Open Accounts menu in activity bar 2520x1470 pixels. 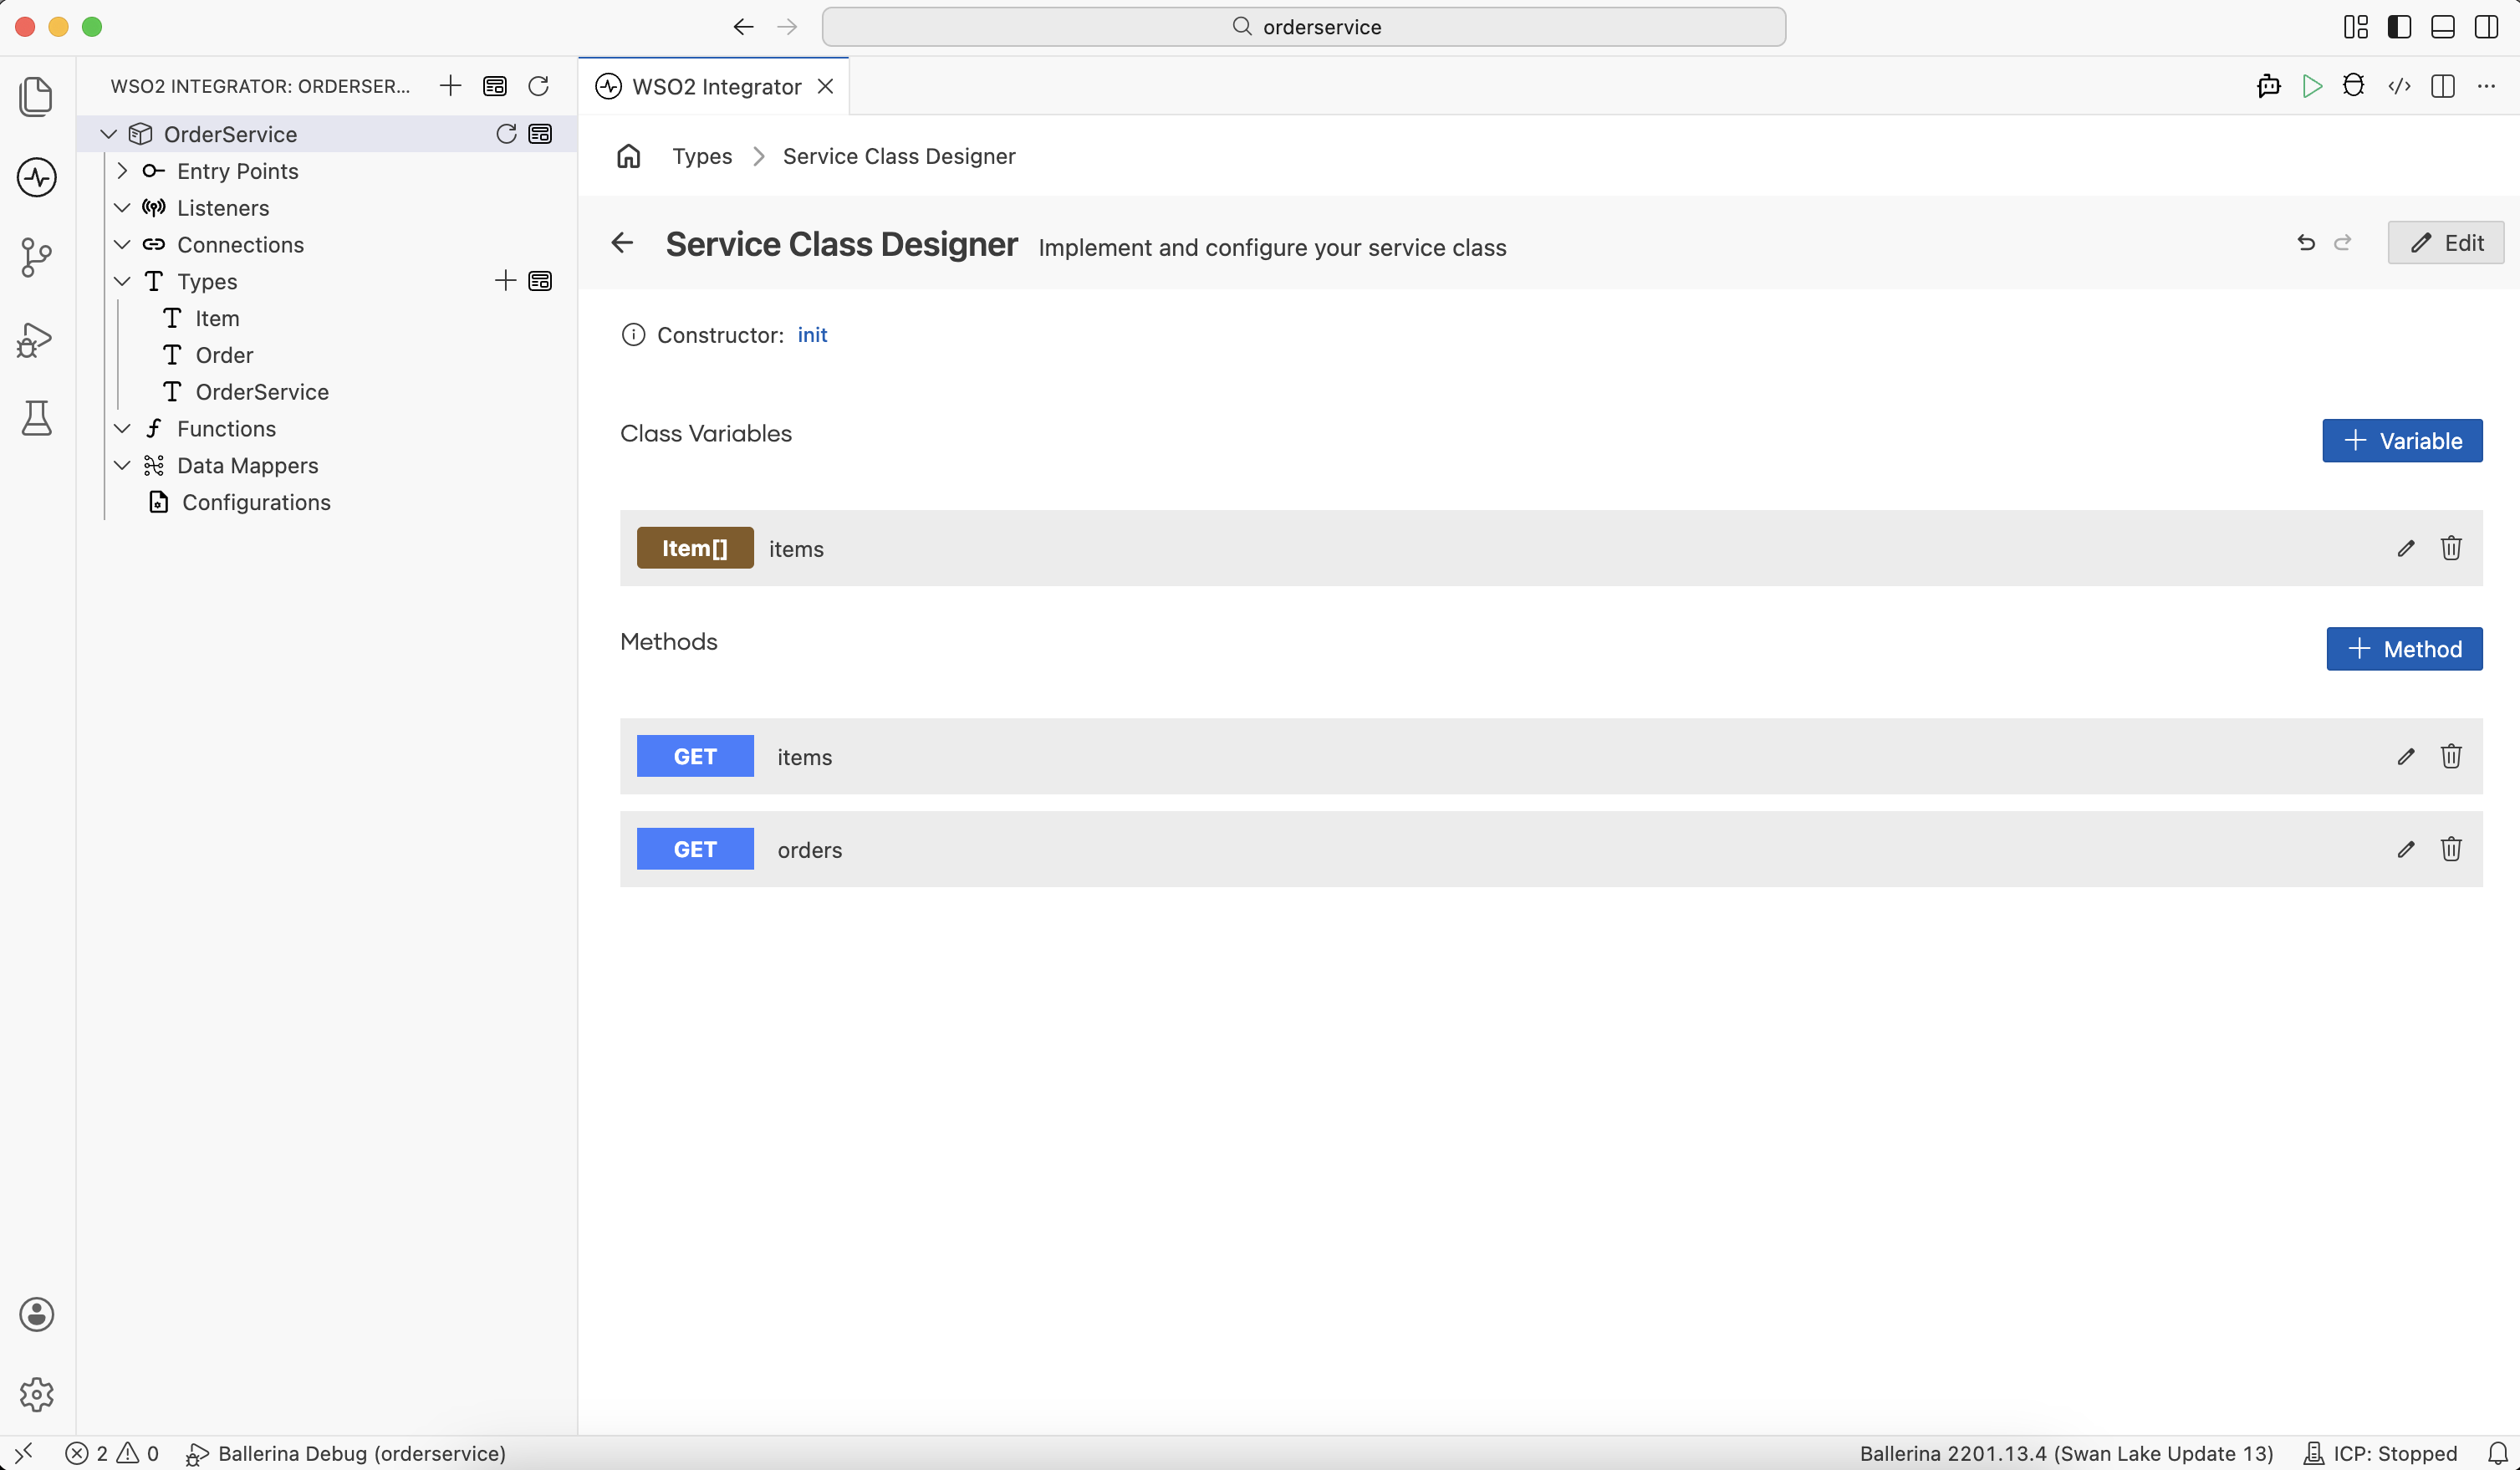37,1314
